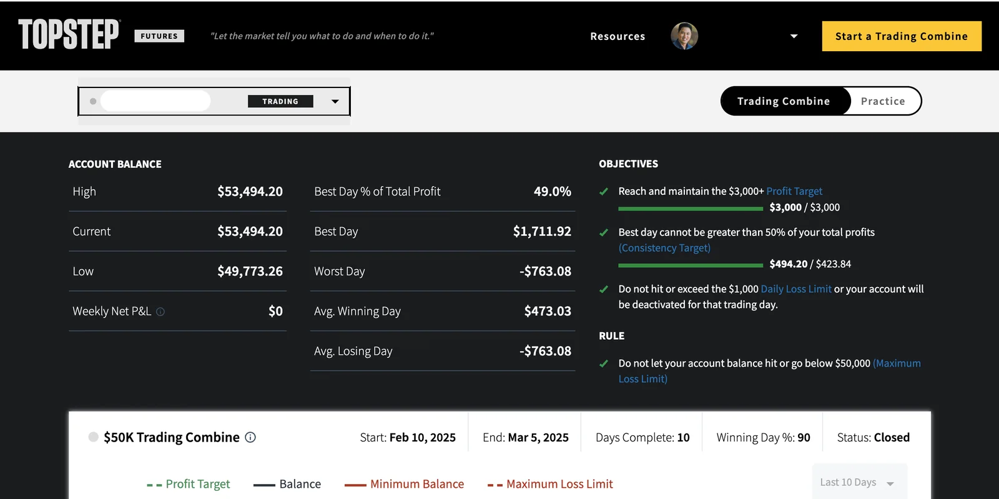Toggle the Maximum Loss Limit chart legend

click(550, 484)
